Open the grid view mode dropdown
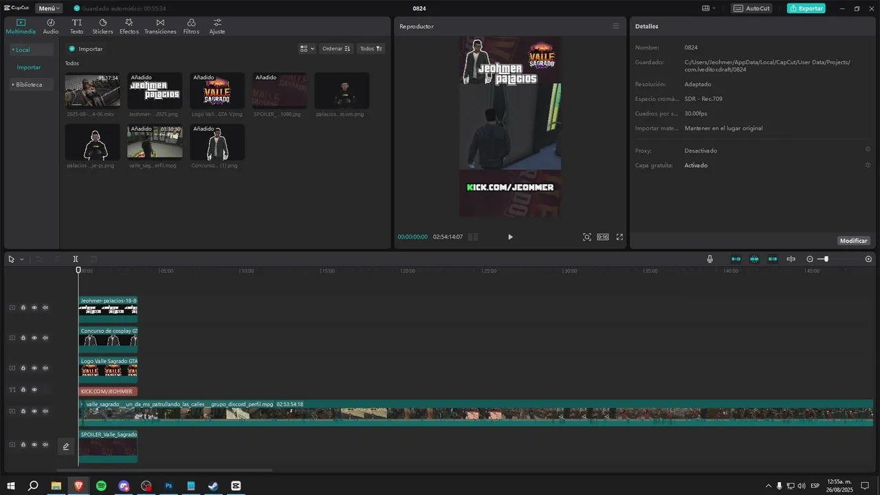880x495 pixels. (307, 49)
